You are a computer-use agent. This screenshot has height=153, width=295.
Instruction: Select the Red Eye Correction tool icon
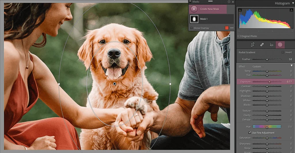271,45
